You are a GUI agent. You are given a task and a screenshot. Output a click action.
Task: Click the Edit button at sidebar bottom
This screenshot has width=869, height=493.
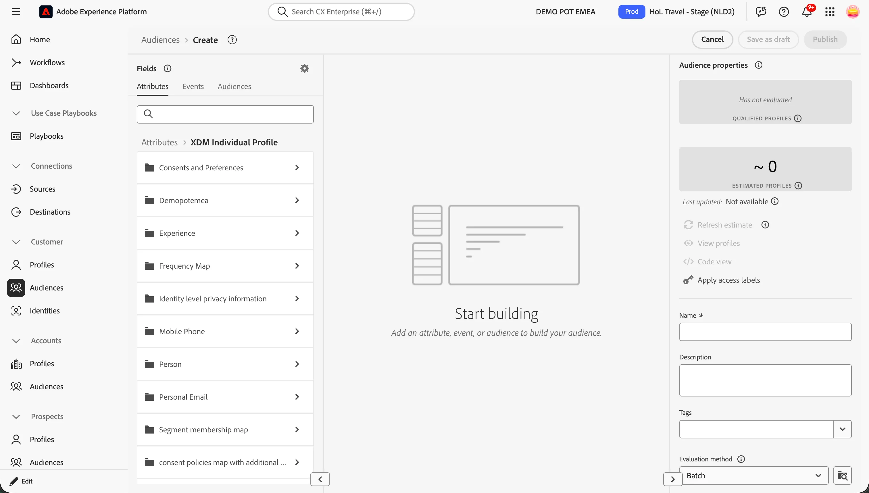click(x=21, y=481)
